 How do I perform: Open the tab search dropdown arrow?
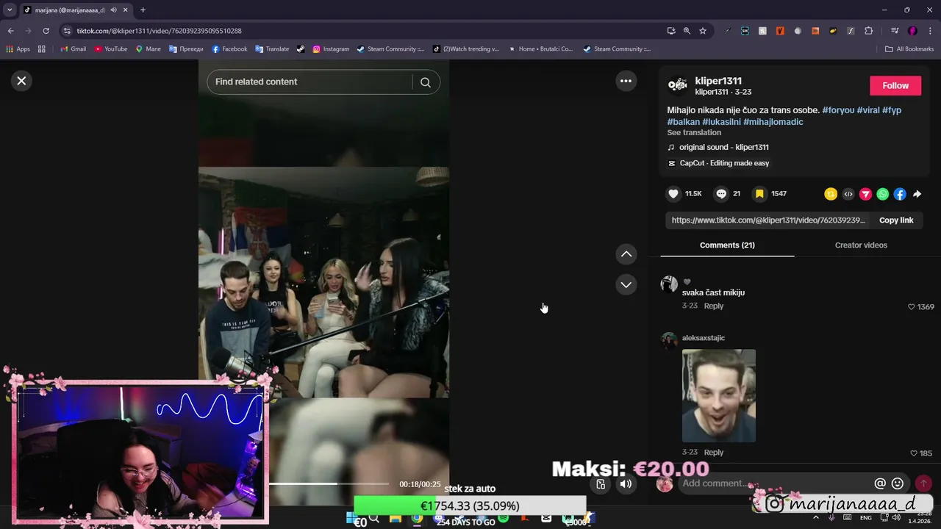coord(10,10)
